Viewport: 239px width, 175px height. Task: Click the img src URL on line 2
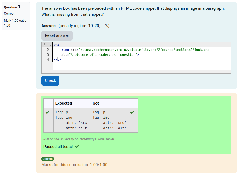(145, 50)
